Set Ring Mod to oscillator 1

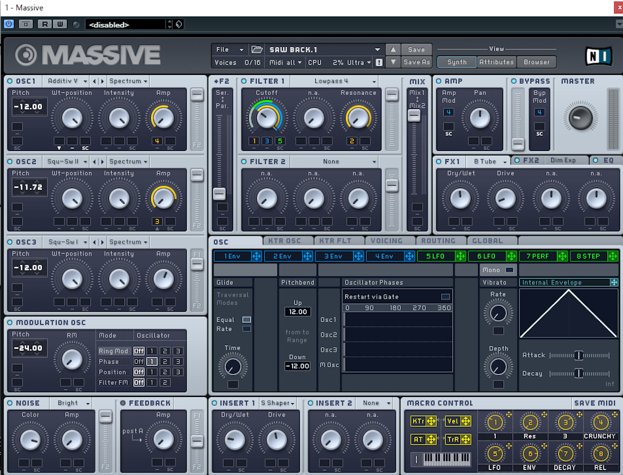[x=151, y=351]
